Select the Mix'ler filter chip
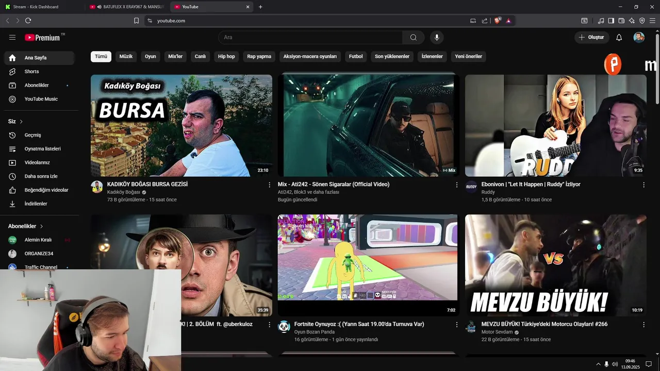 (x=175, y=56)
